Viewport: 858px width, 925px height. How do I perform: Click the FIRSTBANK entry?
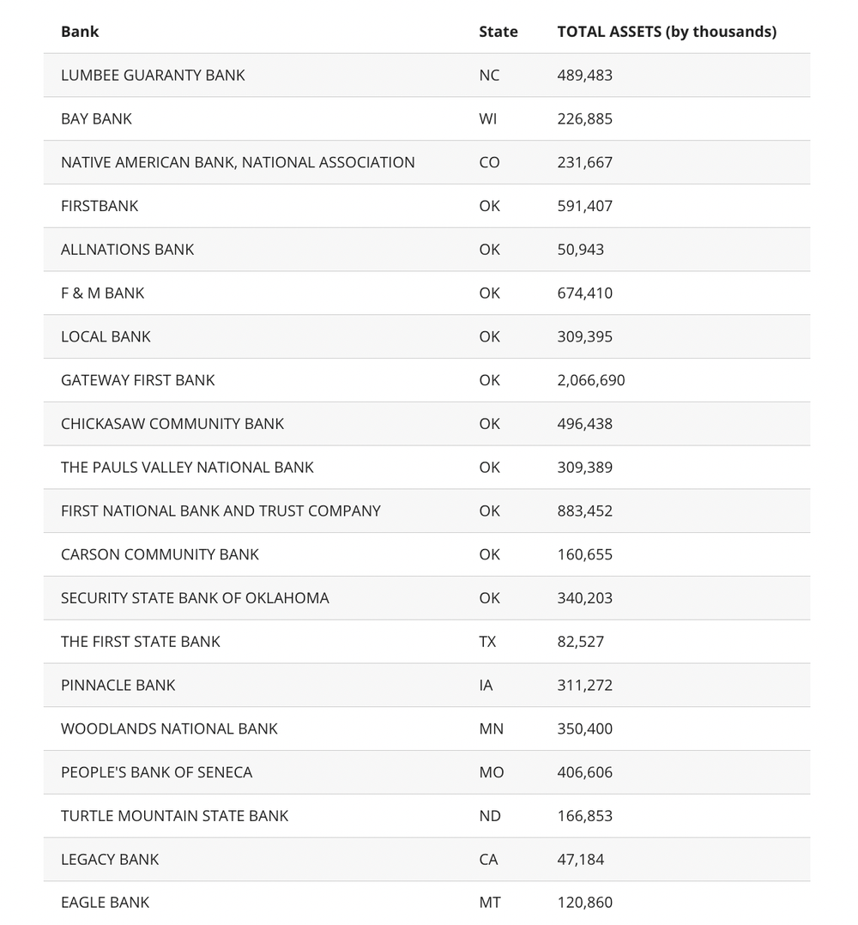coord(100,206)
